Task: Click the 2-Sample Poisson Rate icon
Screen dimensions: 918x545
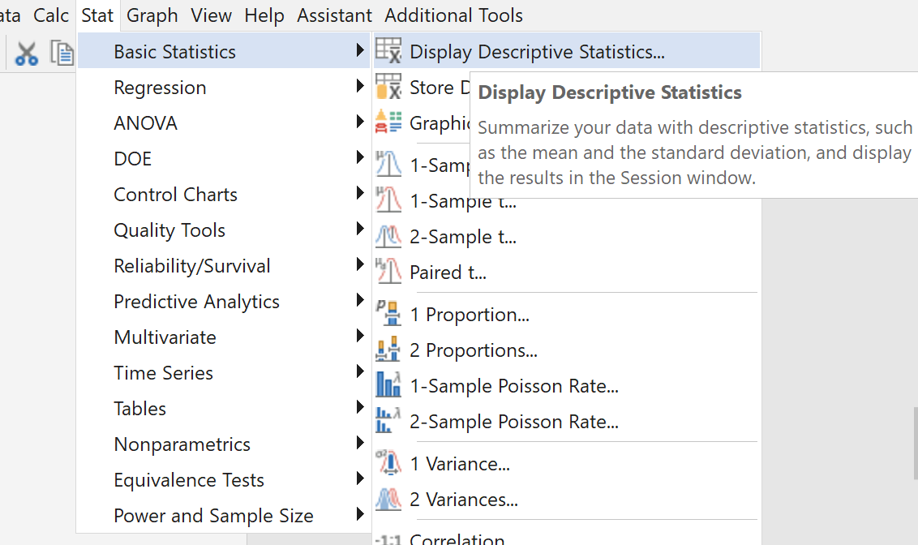Action: point(388,420)
